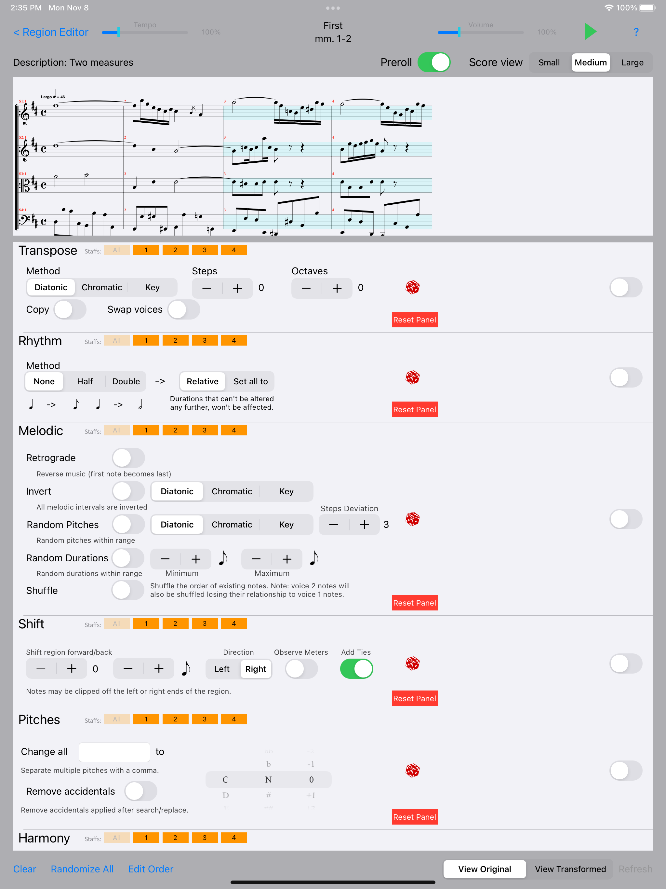
Task: Decrease Octaves with the minus button
Action: (x=306, y=288)
